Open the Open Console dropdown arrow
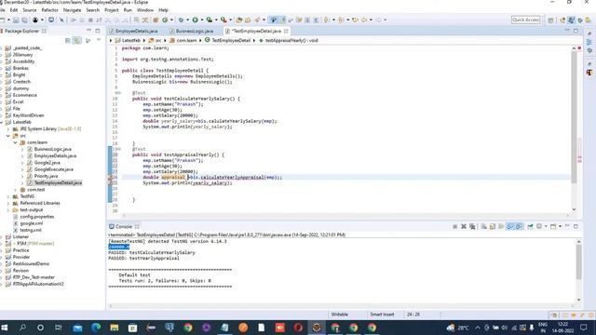This screenshot has height=335, width=596. click(x=560, y=226)
